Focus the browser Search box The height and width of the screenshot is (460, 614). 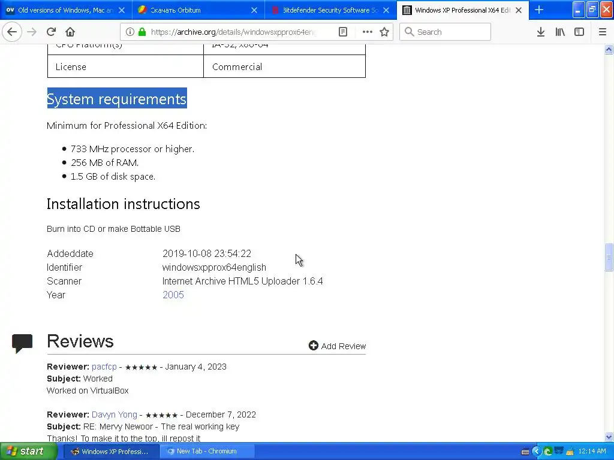pyautogui.click(x=446, y=32)
